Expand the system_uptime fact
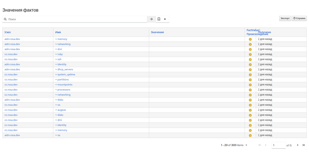Image resolution: width=309 pixels, height=161 pixels. click(65, 74)
